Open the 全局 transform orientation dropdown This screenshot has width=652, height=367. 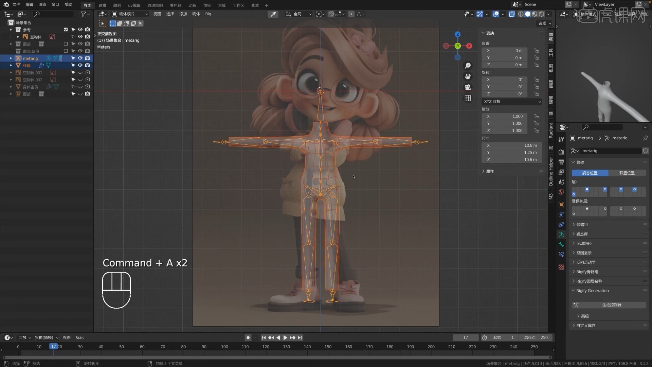coord(298,14)
